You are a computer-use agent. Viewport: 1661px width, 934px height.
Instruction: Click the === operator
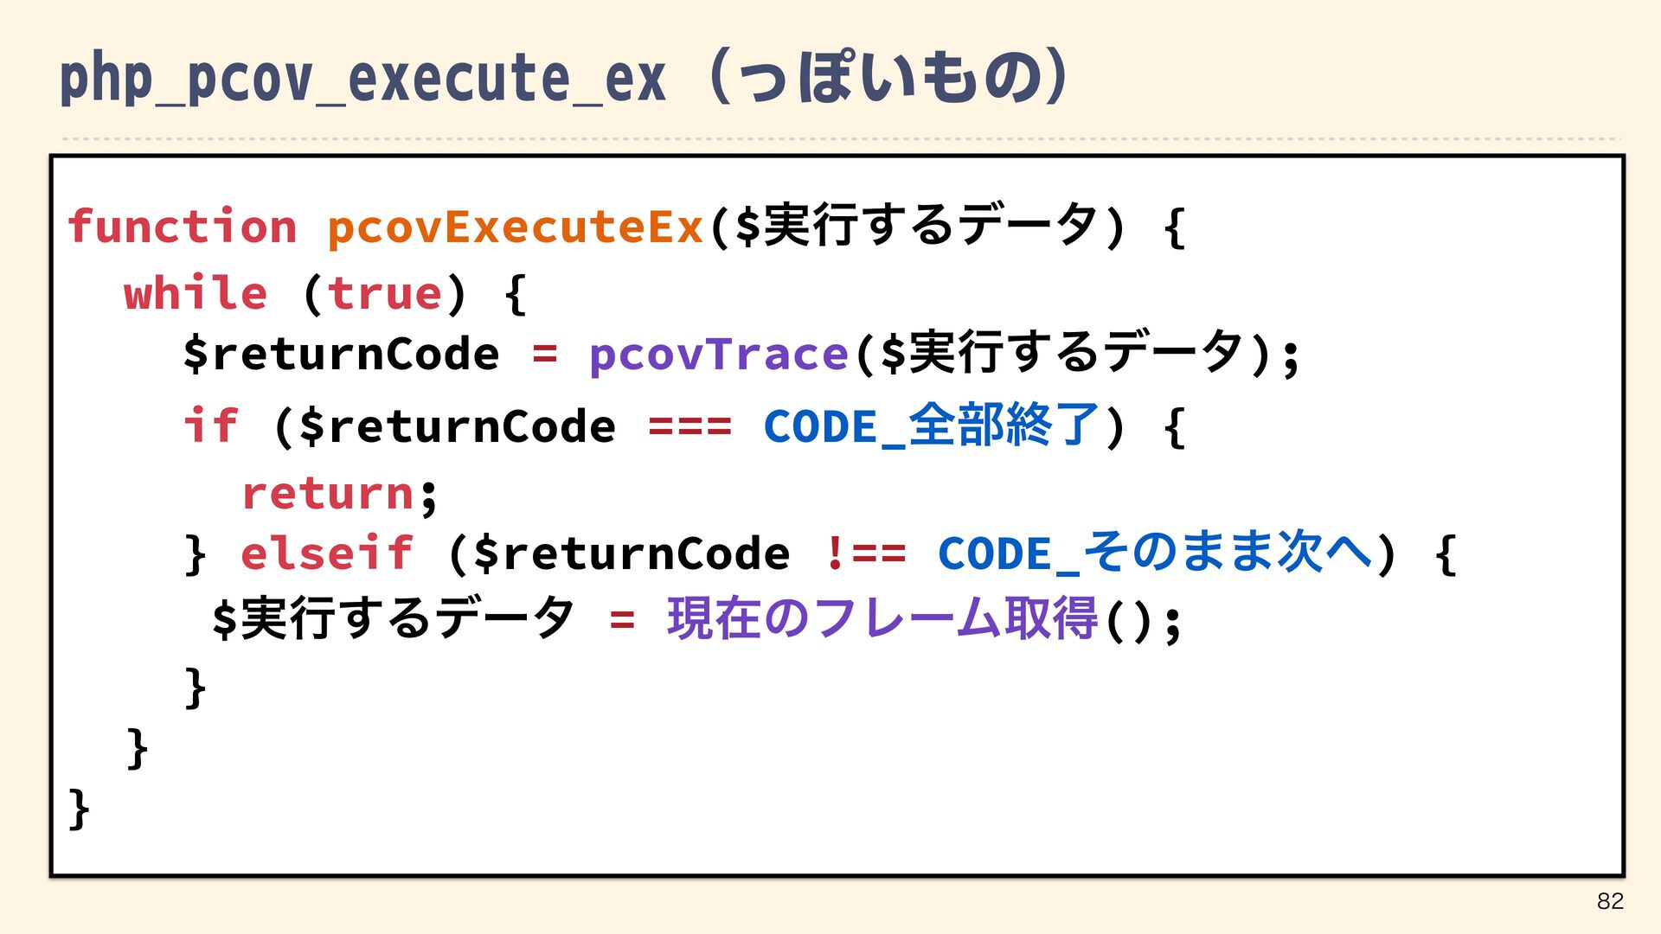tap(689, 426)
